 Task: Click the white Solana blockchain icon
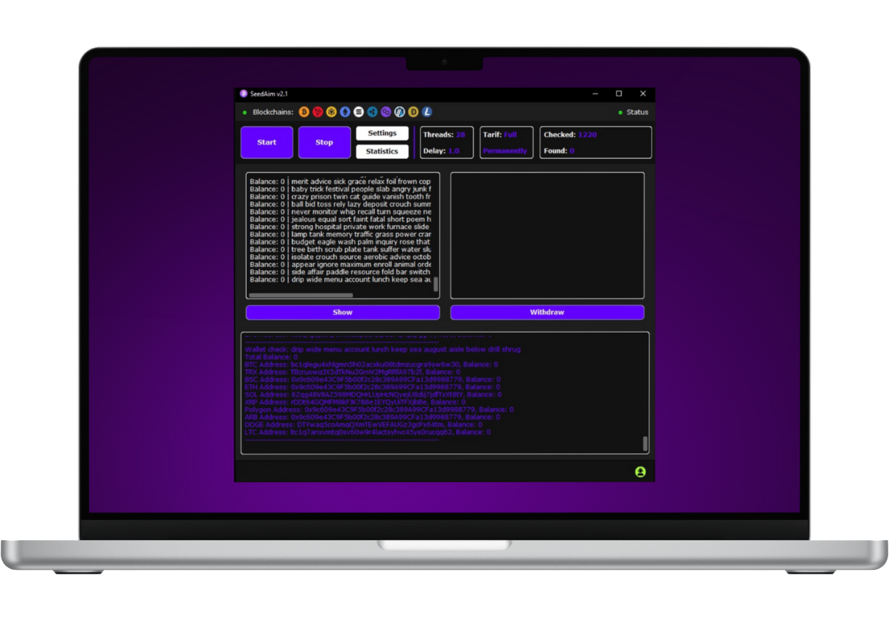pos(359,112)
